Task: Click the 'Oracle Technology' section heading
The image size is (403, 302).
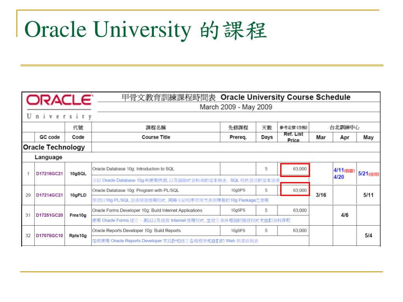Action: tap(54, 147)
